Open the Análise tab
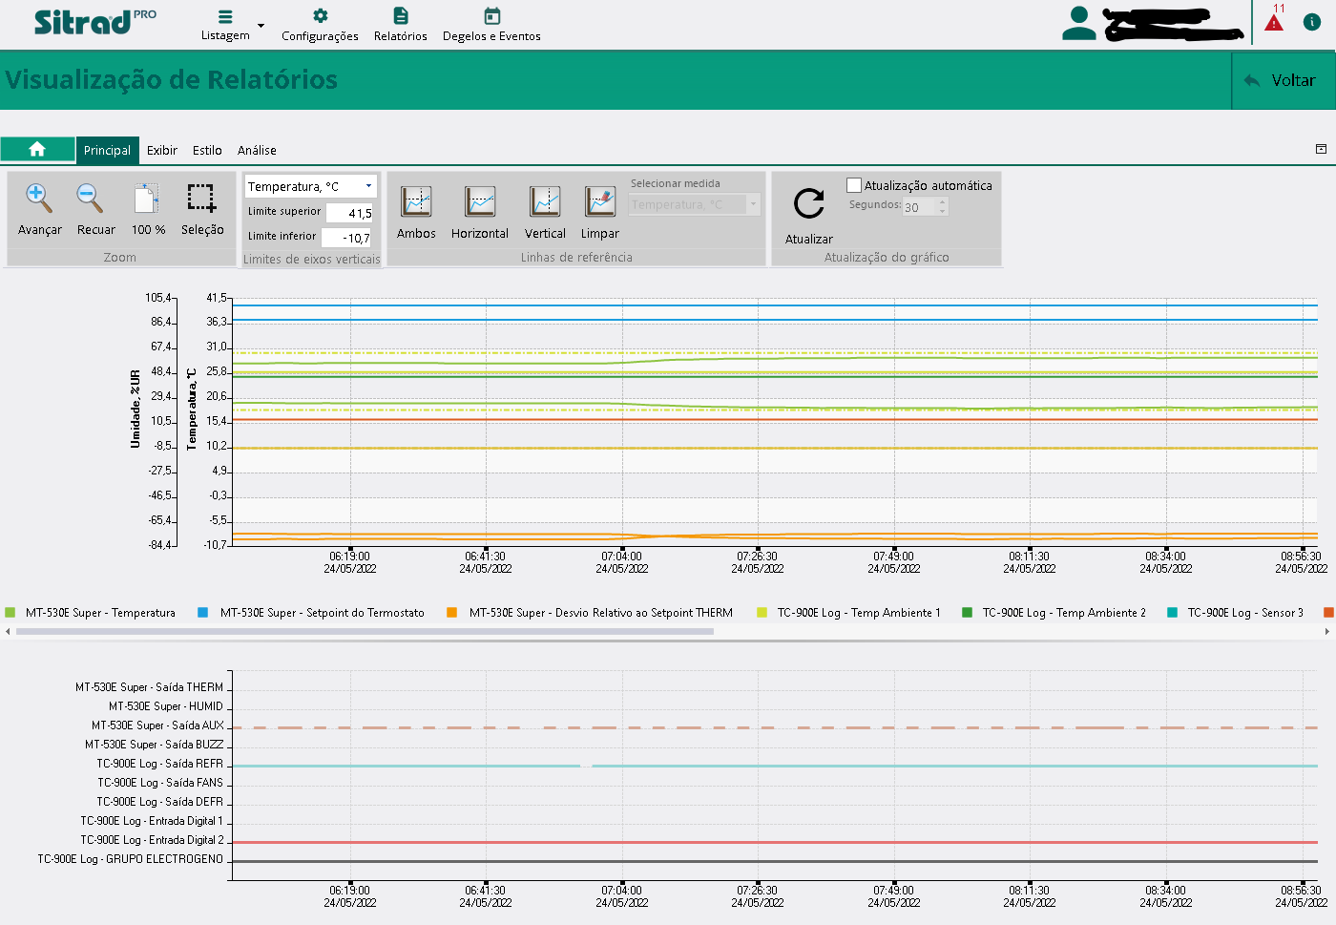1336x925 pixels. (x=257, y=151)
